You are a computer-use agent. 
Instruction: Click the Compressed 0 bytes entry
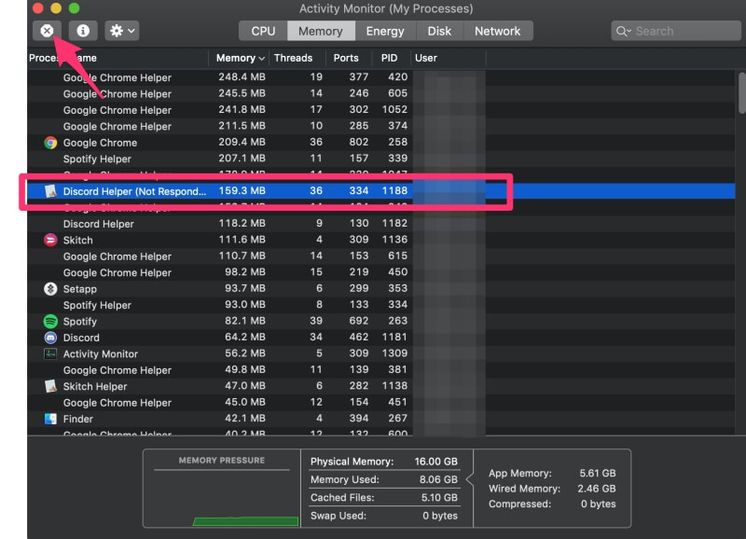point(552,504)
